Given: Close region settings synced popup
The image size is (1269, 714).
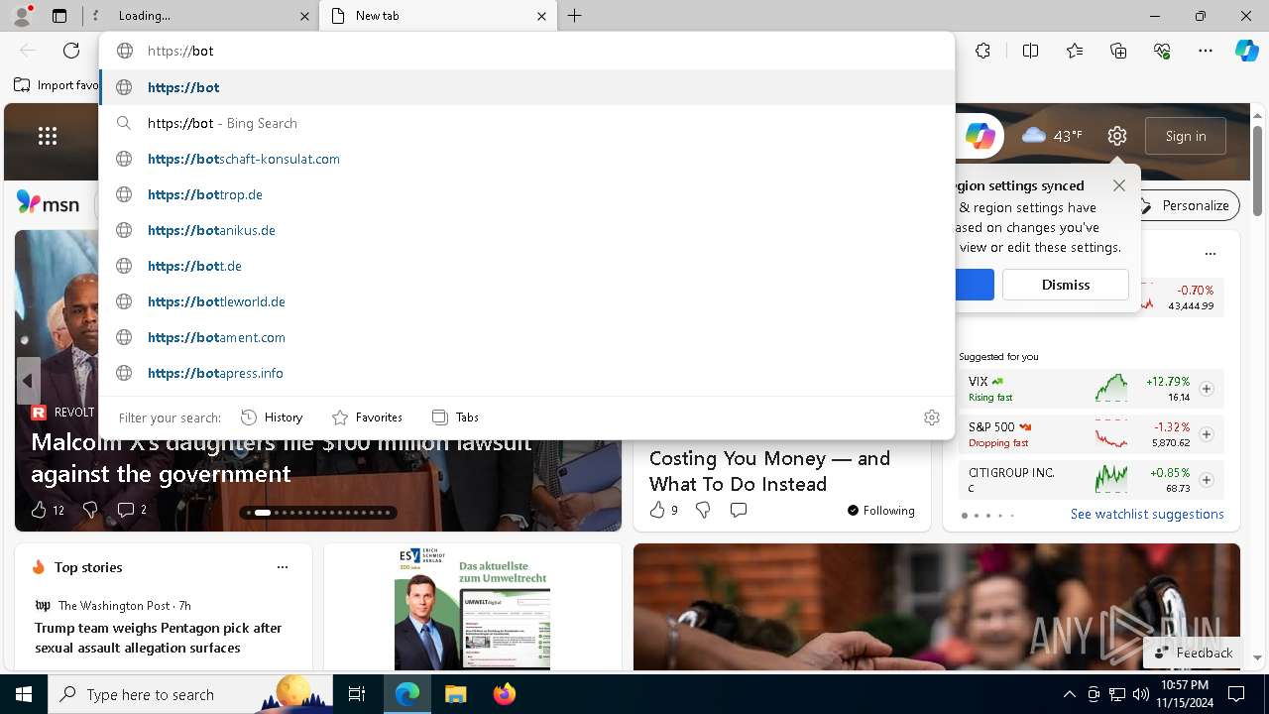Looking at the screenshot, I should coord(1119,185).
